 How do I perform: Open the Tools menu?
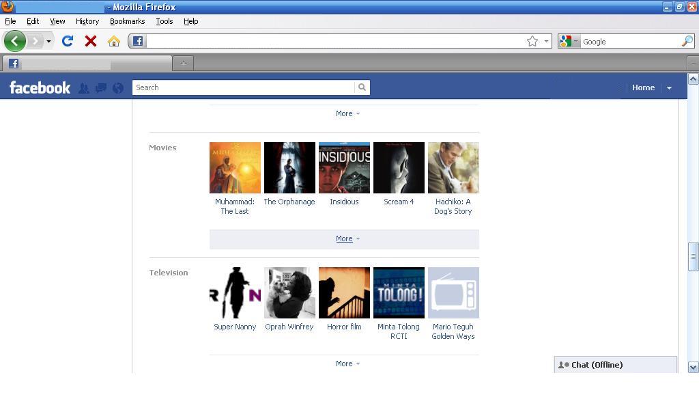(165, 21)
